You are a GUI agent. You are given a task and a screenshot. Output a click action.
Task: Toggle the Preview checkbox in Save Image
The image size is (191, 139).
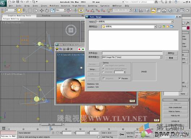click(120, 78)
